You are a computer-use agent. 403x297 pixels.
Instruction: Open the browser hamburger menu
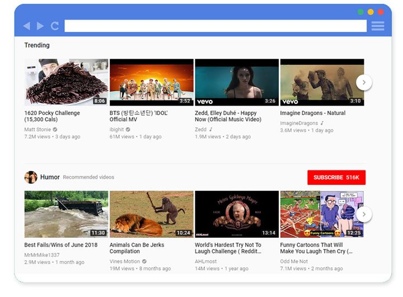378,26
